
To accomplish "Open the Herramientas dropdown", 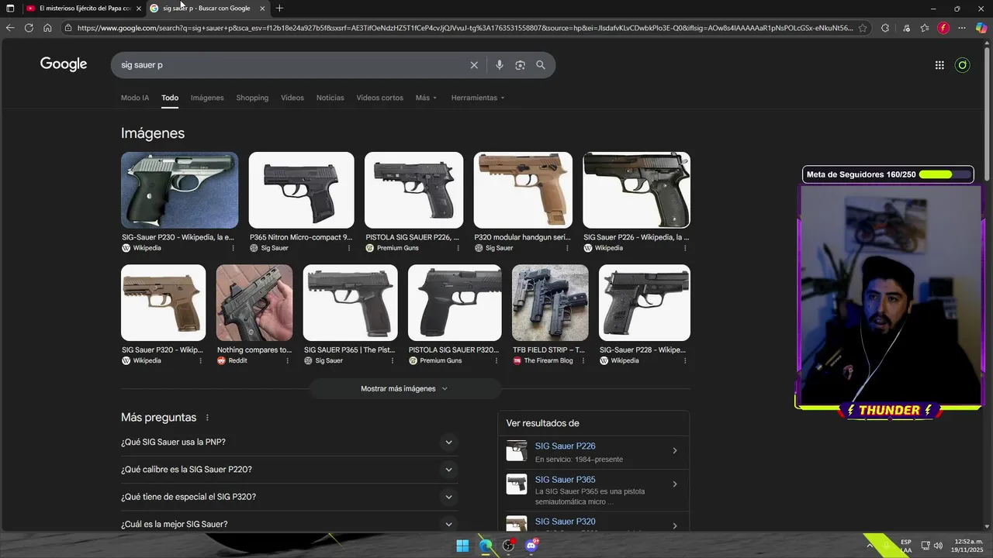I will tap(478, 98).
